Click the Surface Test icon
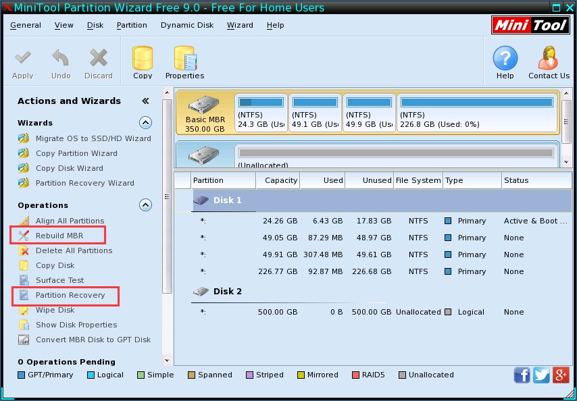The height and width of the screenshot is (401, 577). [x=24, y=280]
